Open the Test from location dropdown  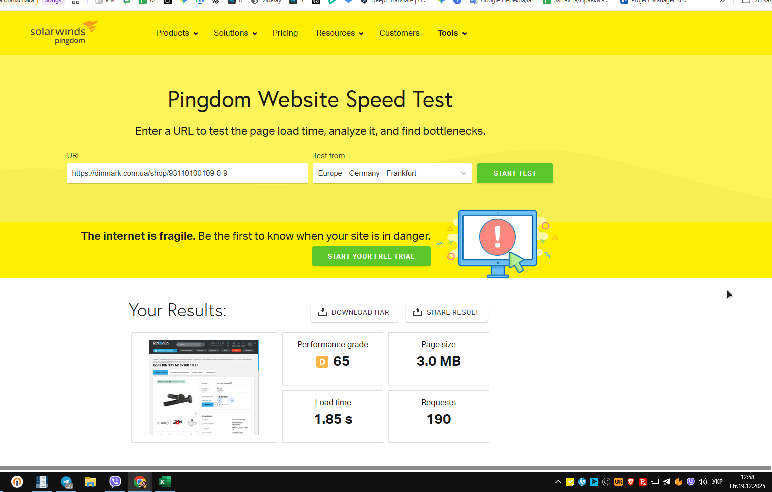[x=392, y=173]
